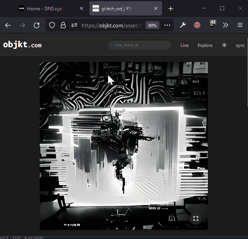The height and width of the screenshot is (239, 248).
Task: Open the Explore page link
Action: [x=205, y=45]
